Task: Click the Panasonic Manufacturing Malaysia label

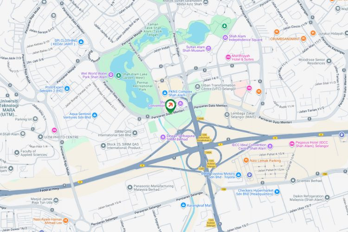Action: 154,187
